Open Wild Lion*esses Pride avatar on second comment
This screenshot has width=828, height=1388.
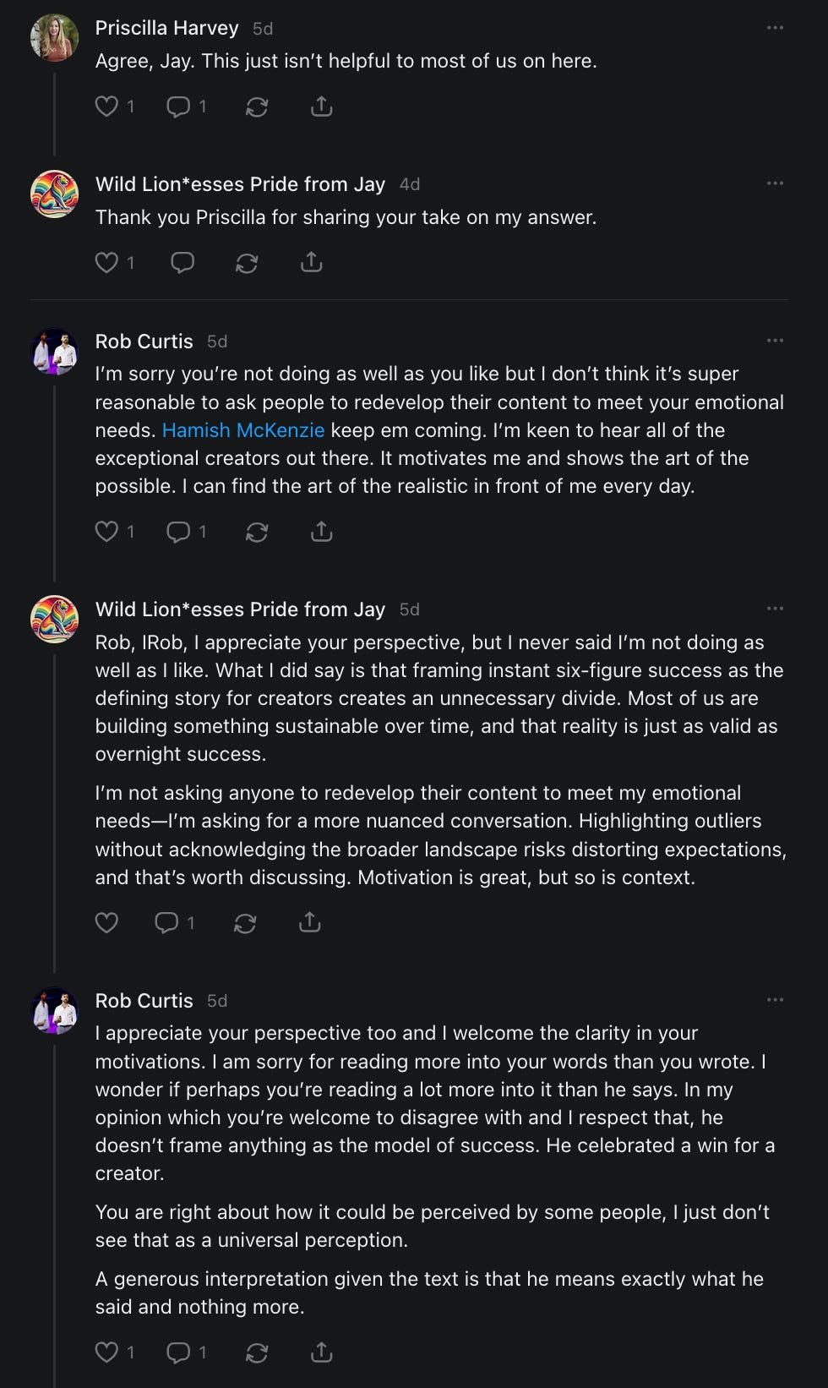(x=55, y=194)
